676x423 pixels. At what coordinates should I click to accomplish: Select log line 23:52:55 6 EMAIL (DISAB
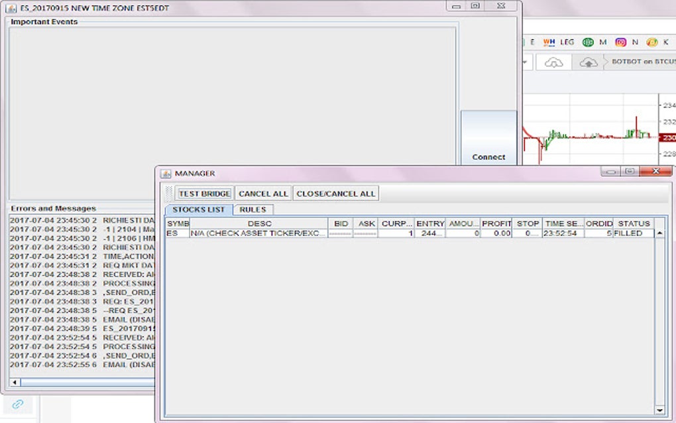click(x=82, y=365)
